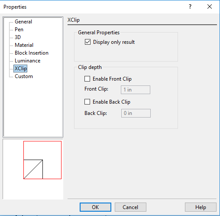The image size is (220, 216).
Task: Click the Cancel button
Action: pos(130,207)
